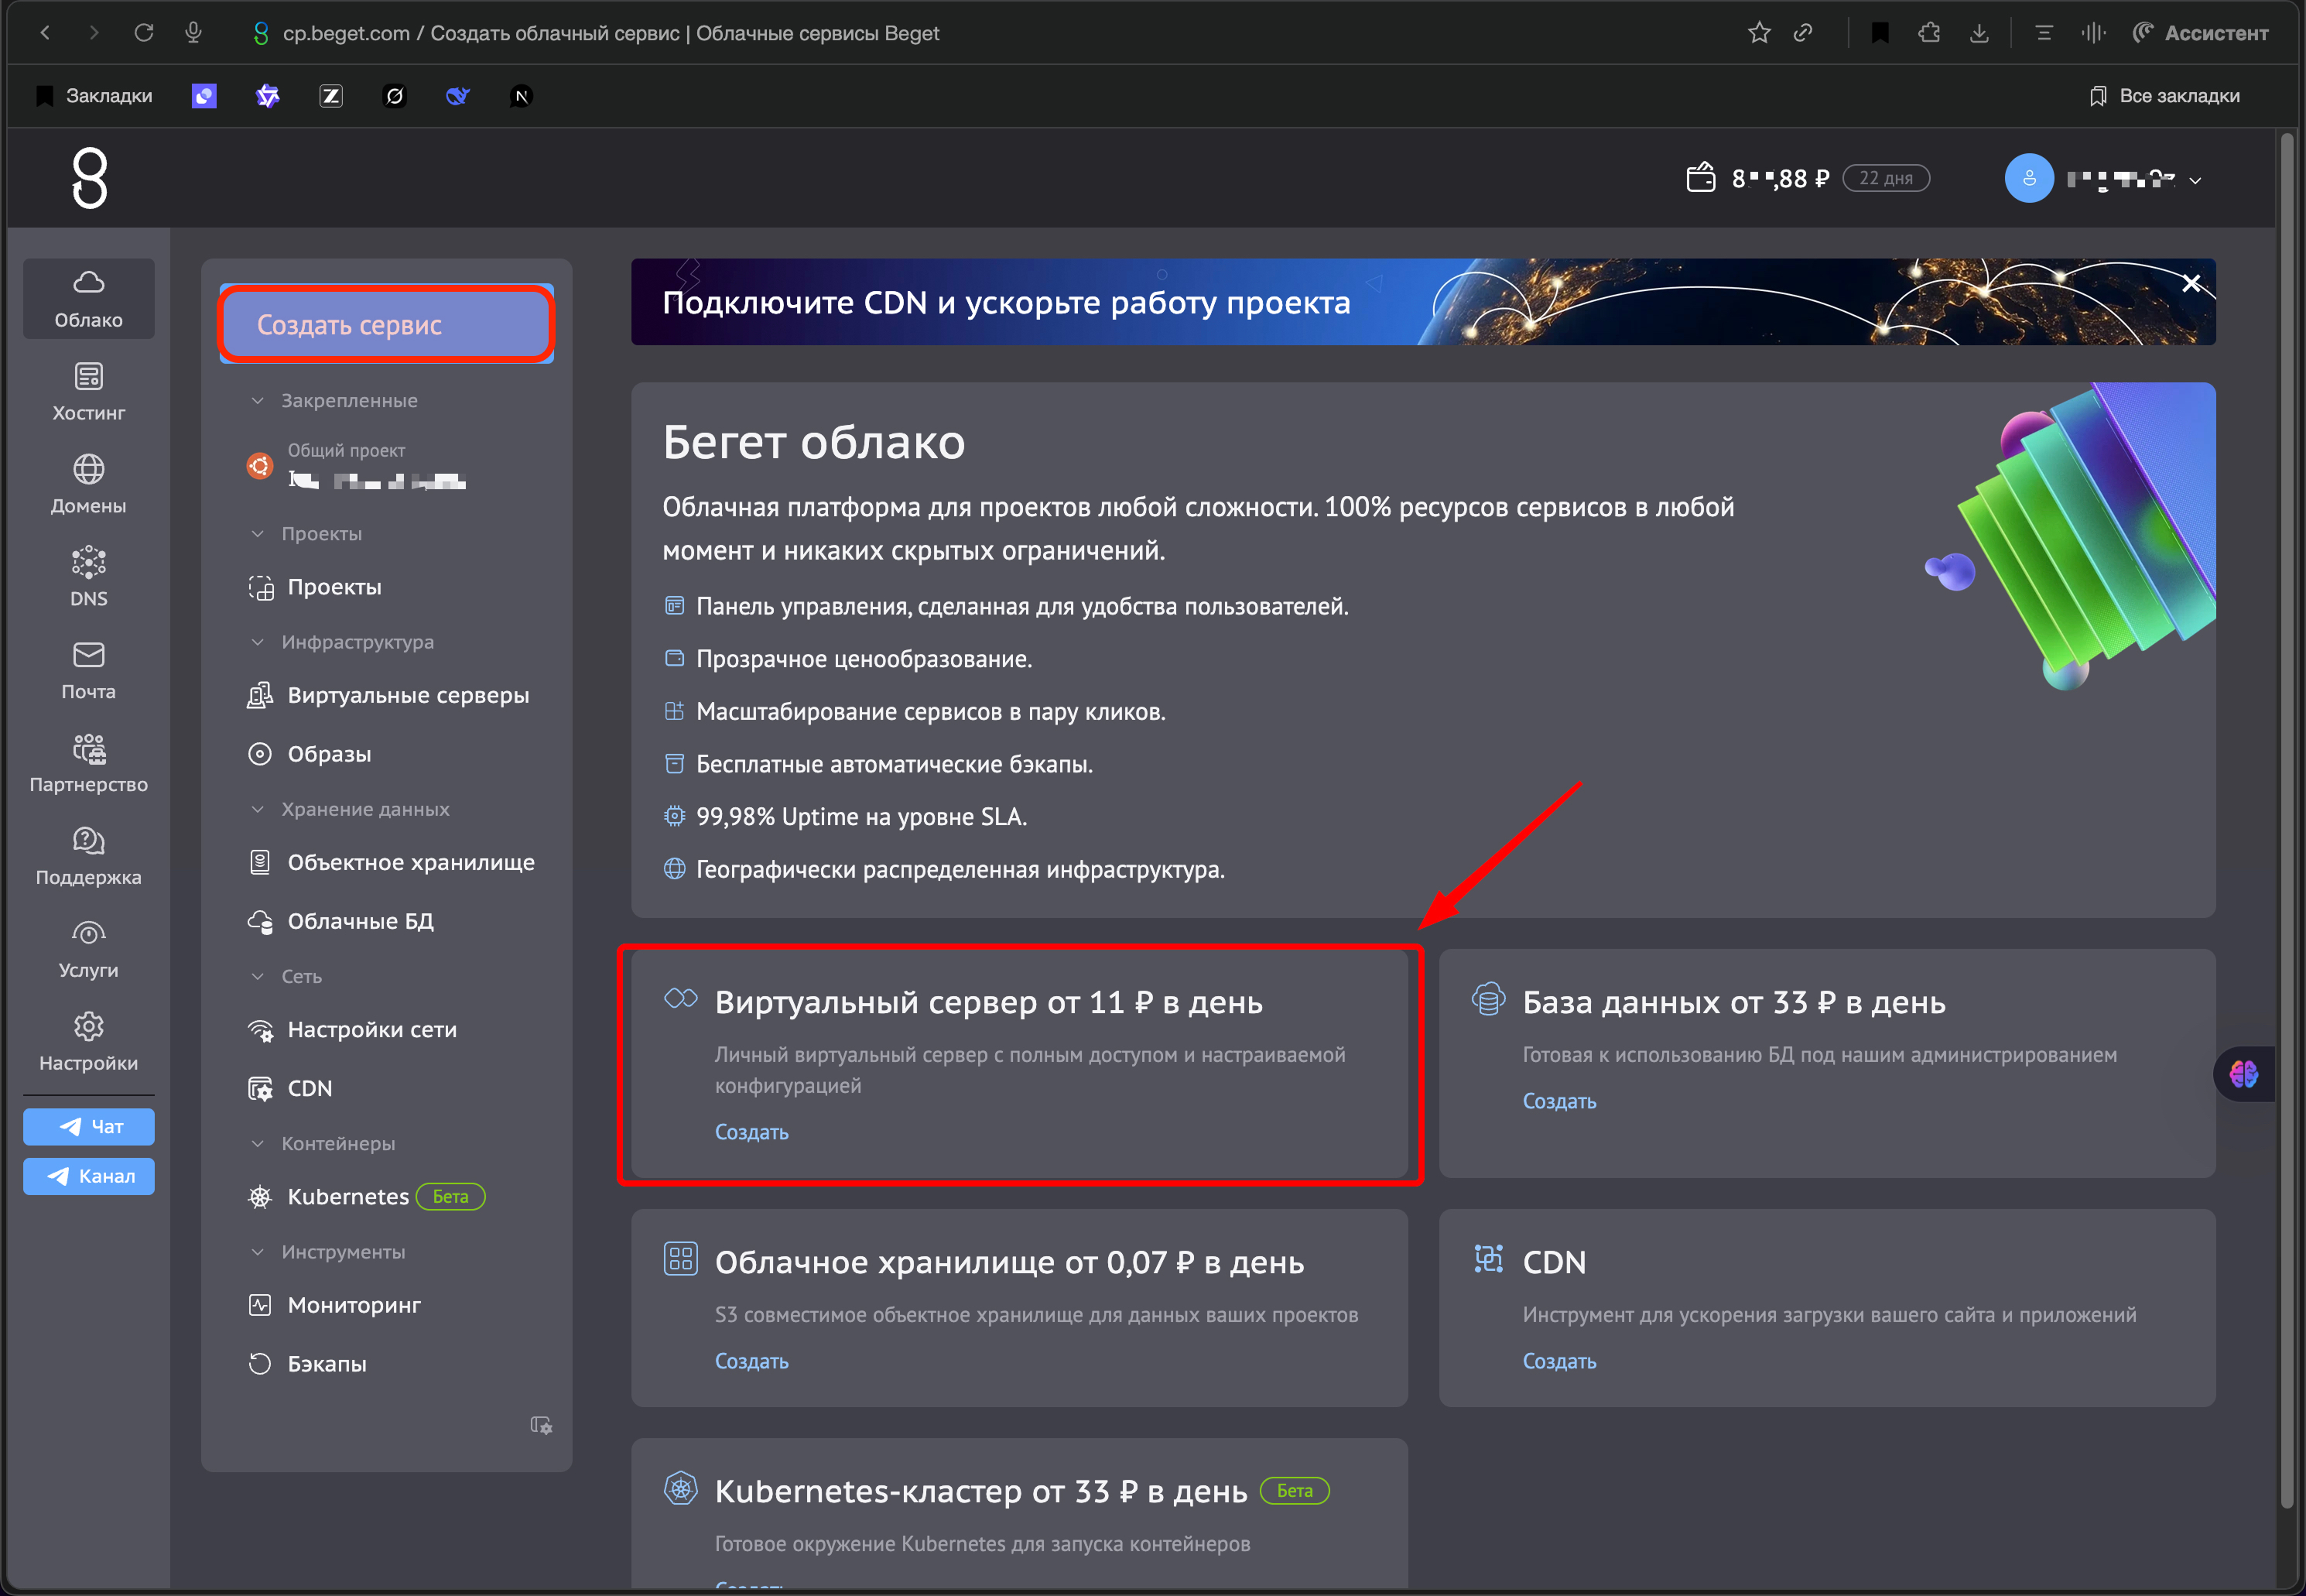This screenshot has height=1596, width=2306.
Task: Open Партнерство section
Action: pos(89,764)
